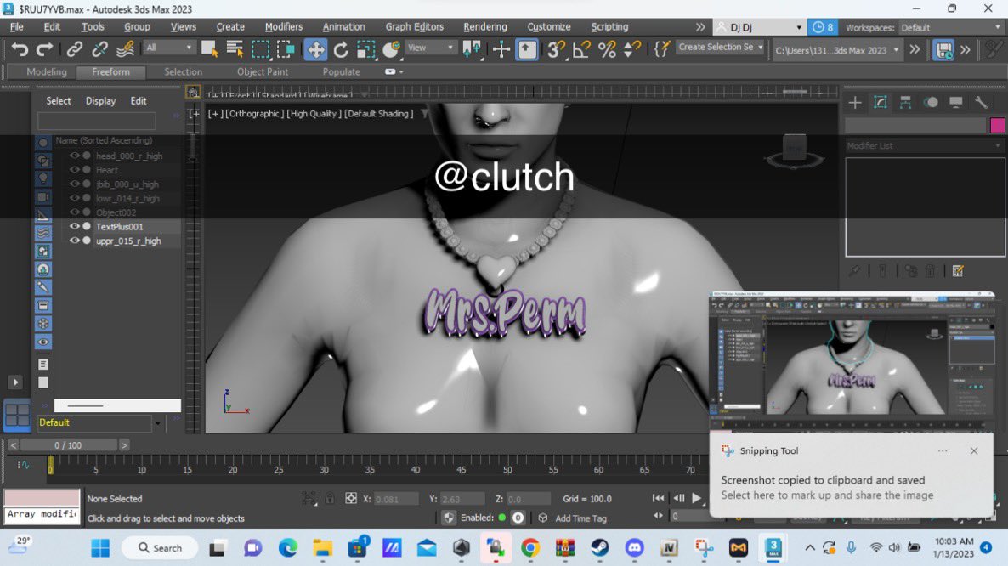
Task: Open Create Selection Set dropdown
Action: (720, 48)
